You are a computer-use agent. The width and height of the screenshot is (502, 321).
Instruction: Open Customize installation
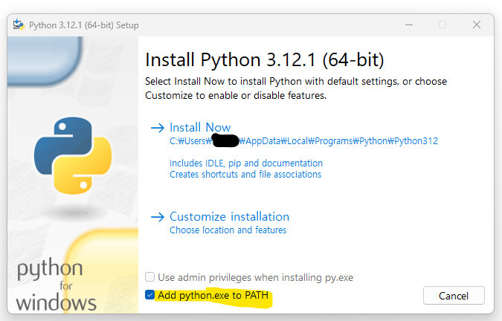(x=229, y=217)
